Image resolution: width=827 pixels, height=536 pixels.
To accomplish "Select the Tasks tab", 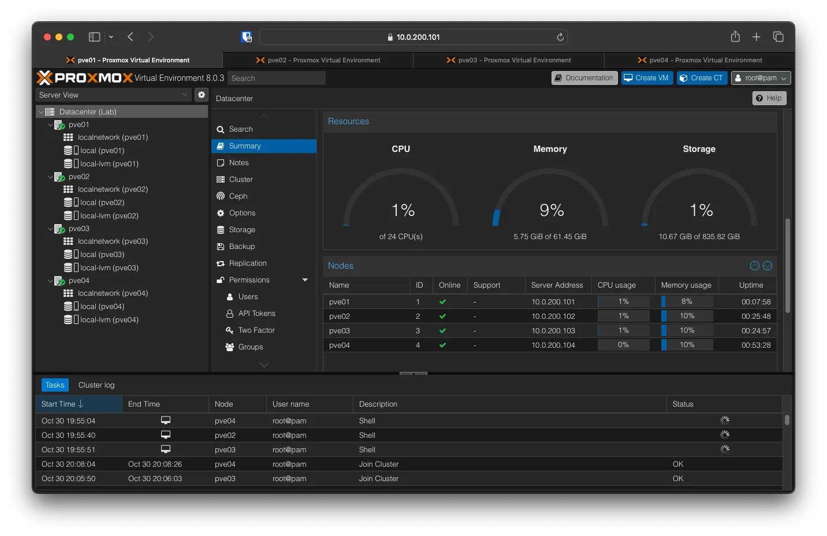I will [55, 385].
